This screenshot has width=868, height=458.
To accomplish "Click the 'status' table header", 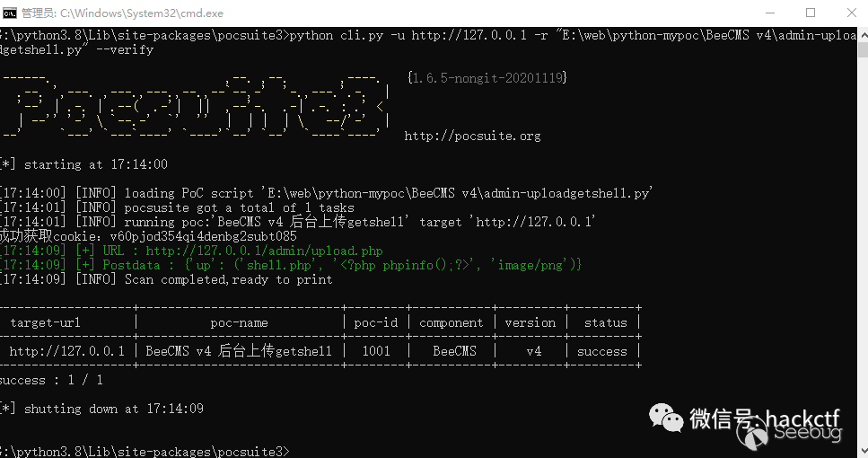I will pos(606,323).
